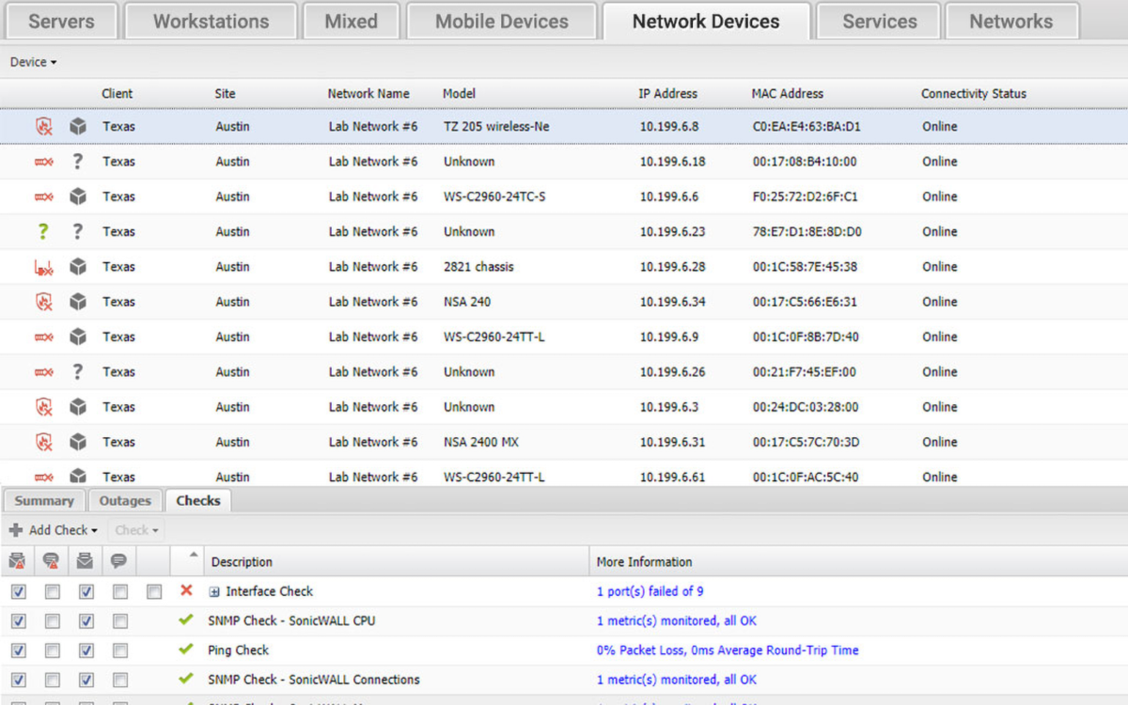This screenshot has width=1128, height=705.
Task: Expand the Interface Check tree node
Action: [214, 591]
